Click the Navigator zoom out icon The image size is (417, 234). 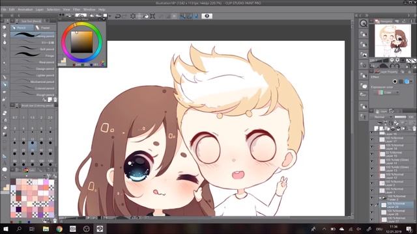coord(392,60)
